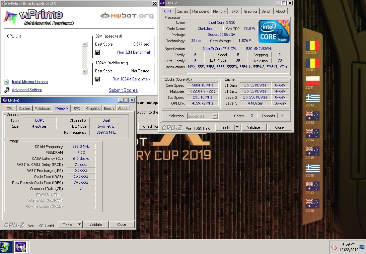Viewport: 366px width, 254px height.
Task: Switch to Mainboard tab in Memory window
Action: (43, 109)
